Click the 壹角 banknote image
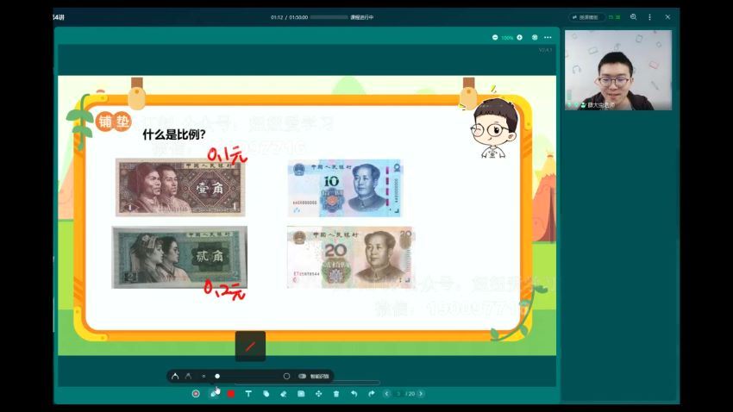 [180, 187]
